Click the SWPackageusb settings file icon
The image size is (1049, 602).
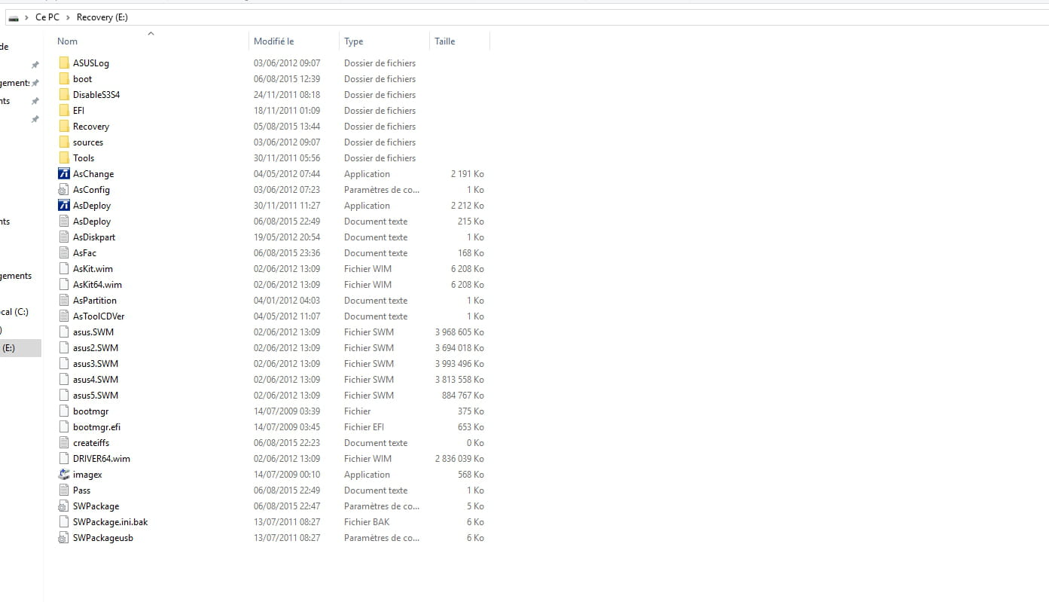pyautogui.click(x=64, y=538)
